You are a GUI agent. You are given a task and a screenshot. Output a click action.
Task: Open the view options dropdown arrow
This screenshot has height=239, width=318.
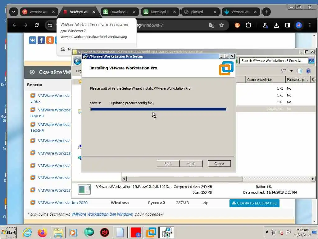[291, 71]
